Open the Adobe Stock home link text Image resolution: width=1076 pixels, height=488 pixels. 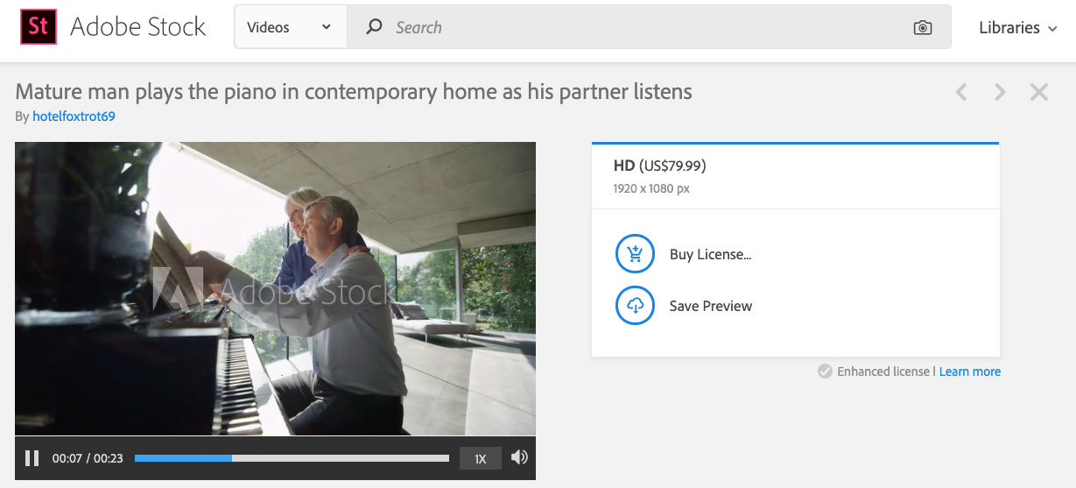click(137, 27)
